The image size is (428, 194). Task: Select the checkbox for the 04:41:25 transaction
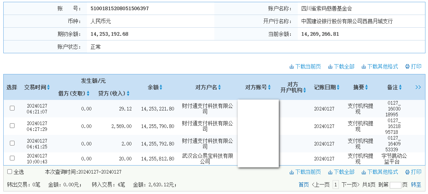[x=12, y=143]
